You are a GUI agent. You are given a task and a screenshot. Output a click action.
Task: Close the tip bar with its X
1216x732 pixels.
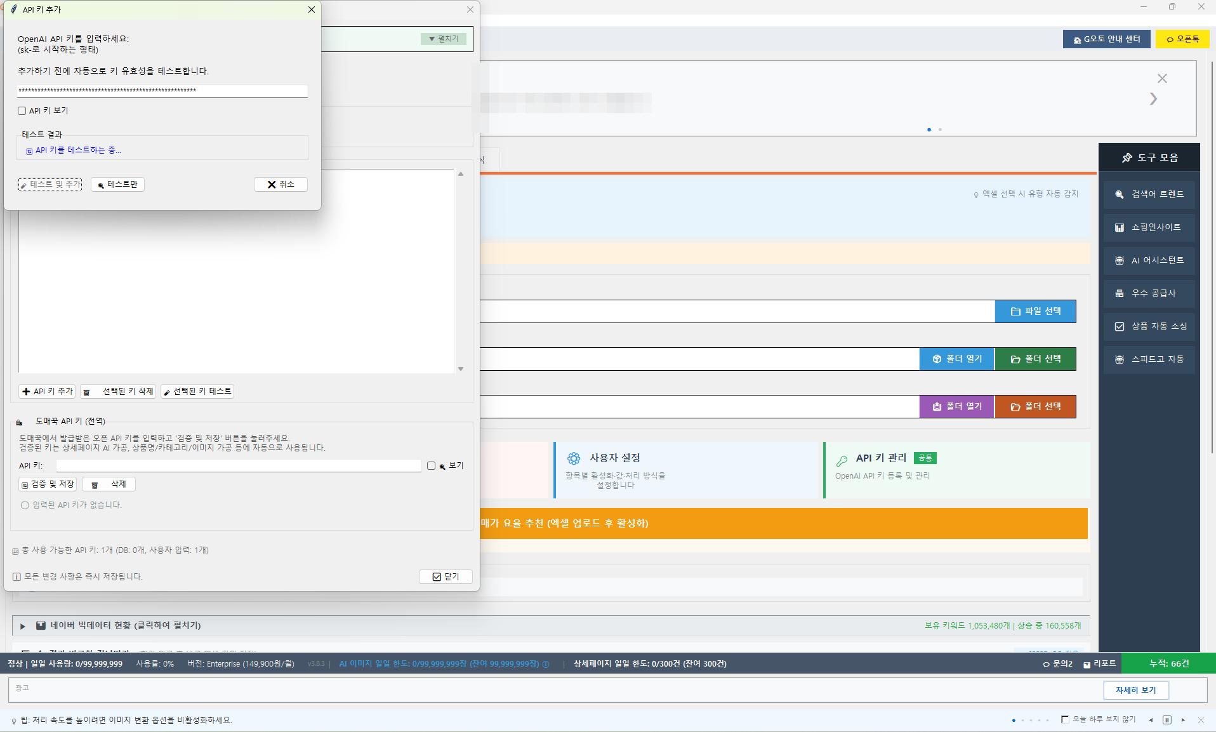1201,720
